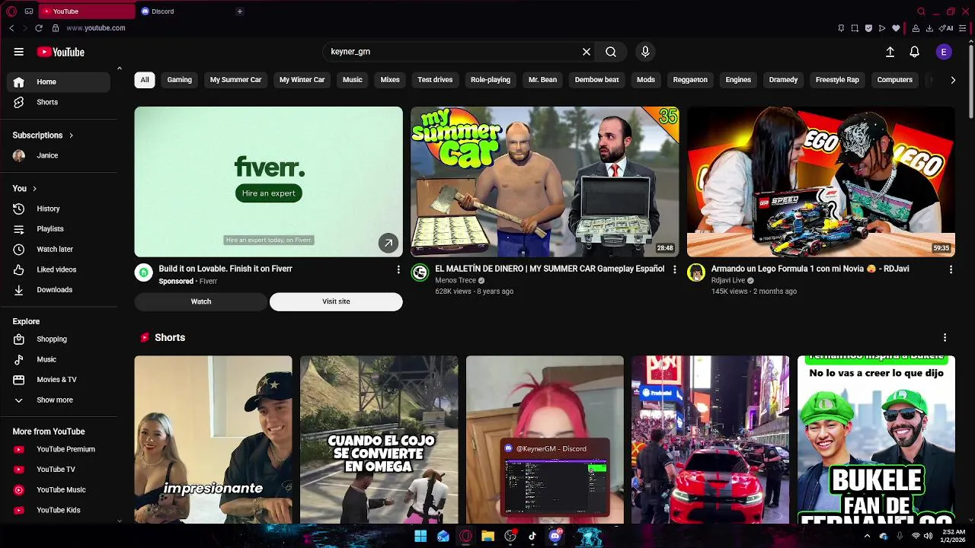Expand the You section chevron

pyautogui.click(x=34, y=189)
